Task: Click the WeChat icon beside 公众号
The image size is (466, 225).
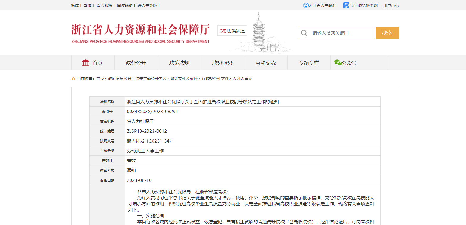Action: [x=338, y=62]
